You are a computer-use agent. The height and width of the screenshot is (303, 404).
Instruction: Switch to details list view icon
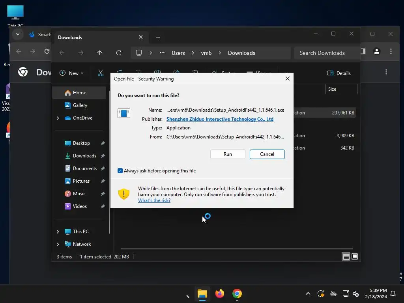click(x=346, y=256)
